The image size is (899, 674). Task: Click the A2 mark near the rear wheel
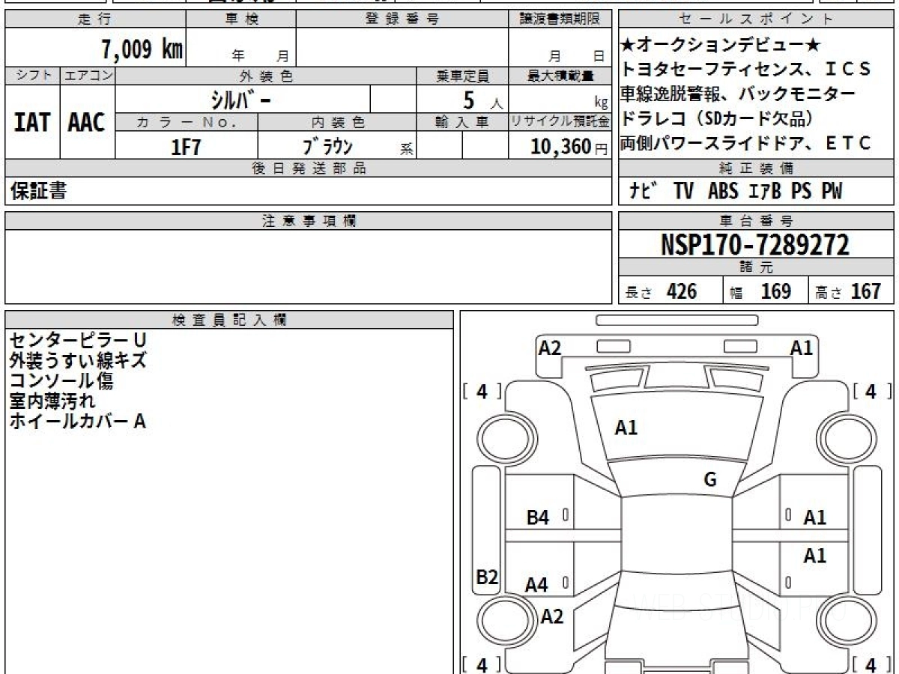pos(552,616)
